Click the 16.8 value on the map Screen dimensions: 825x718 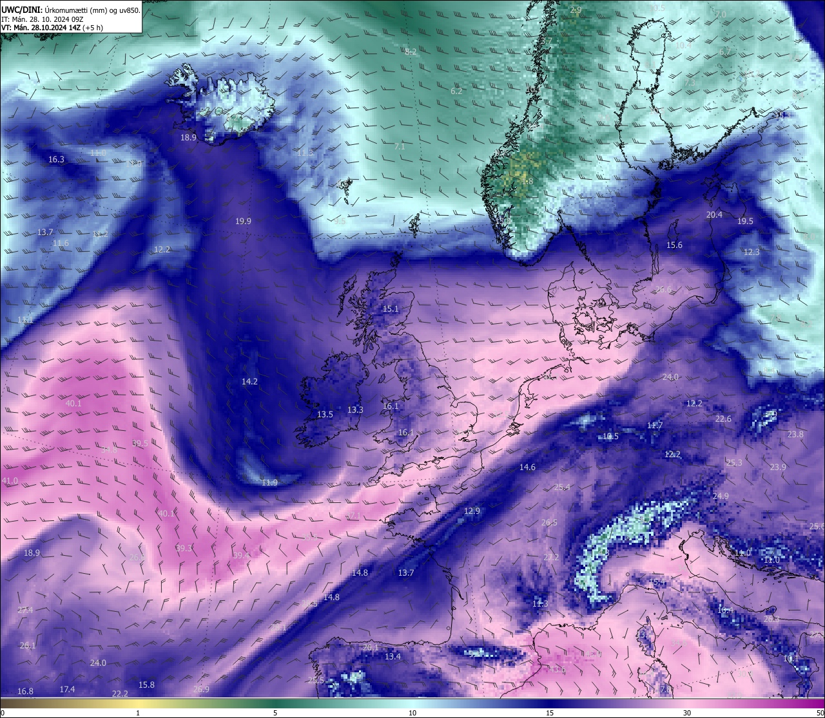coord(25,691)
